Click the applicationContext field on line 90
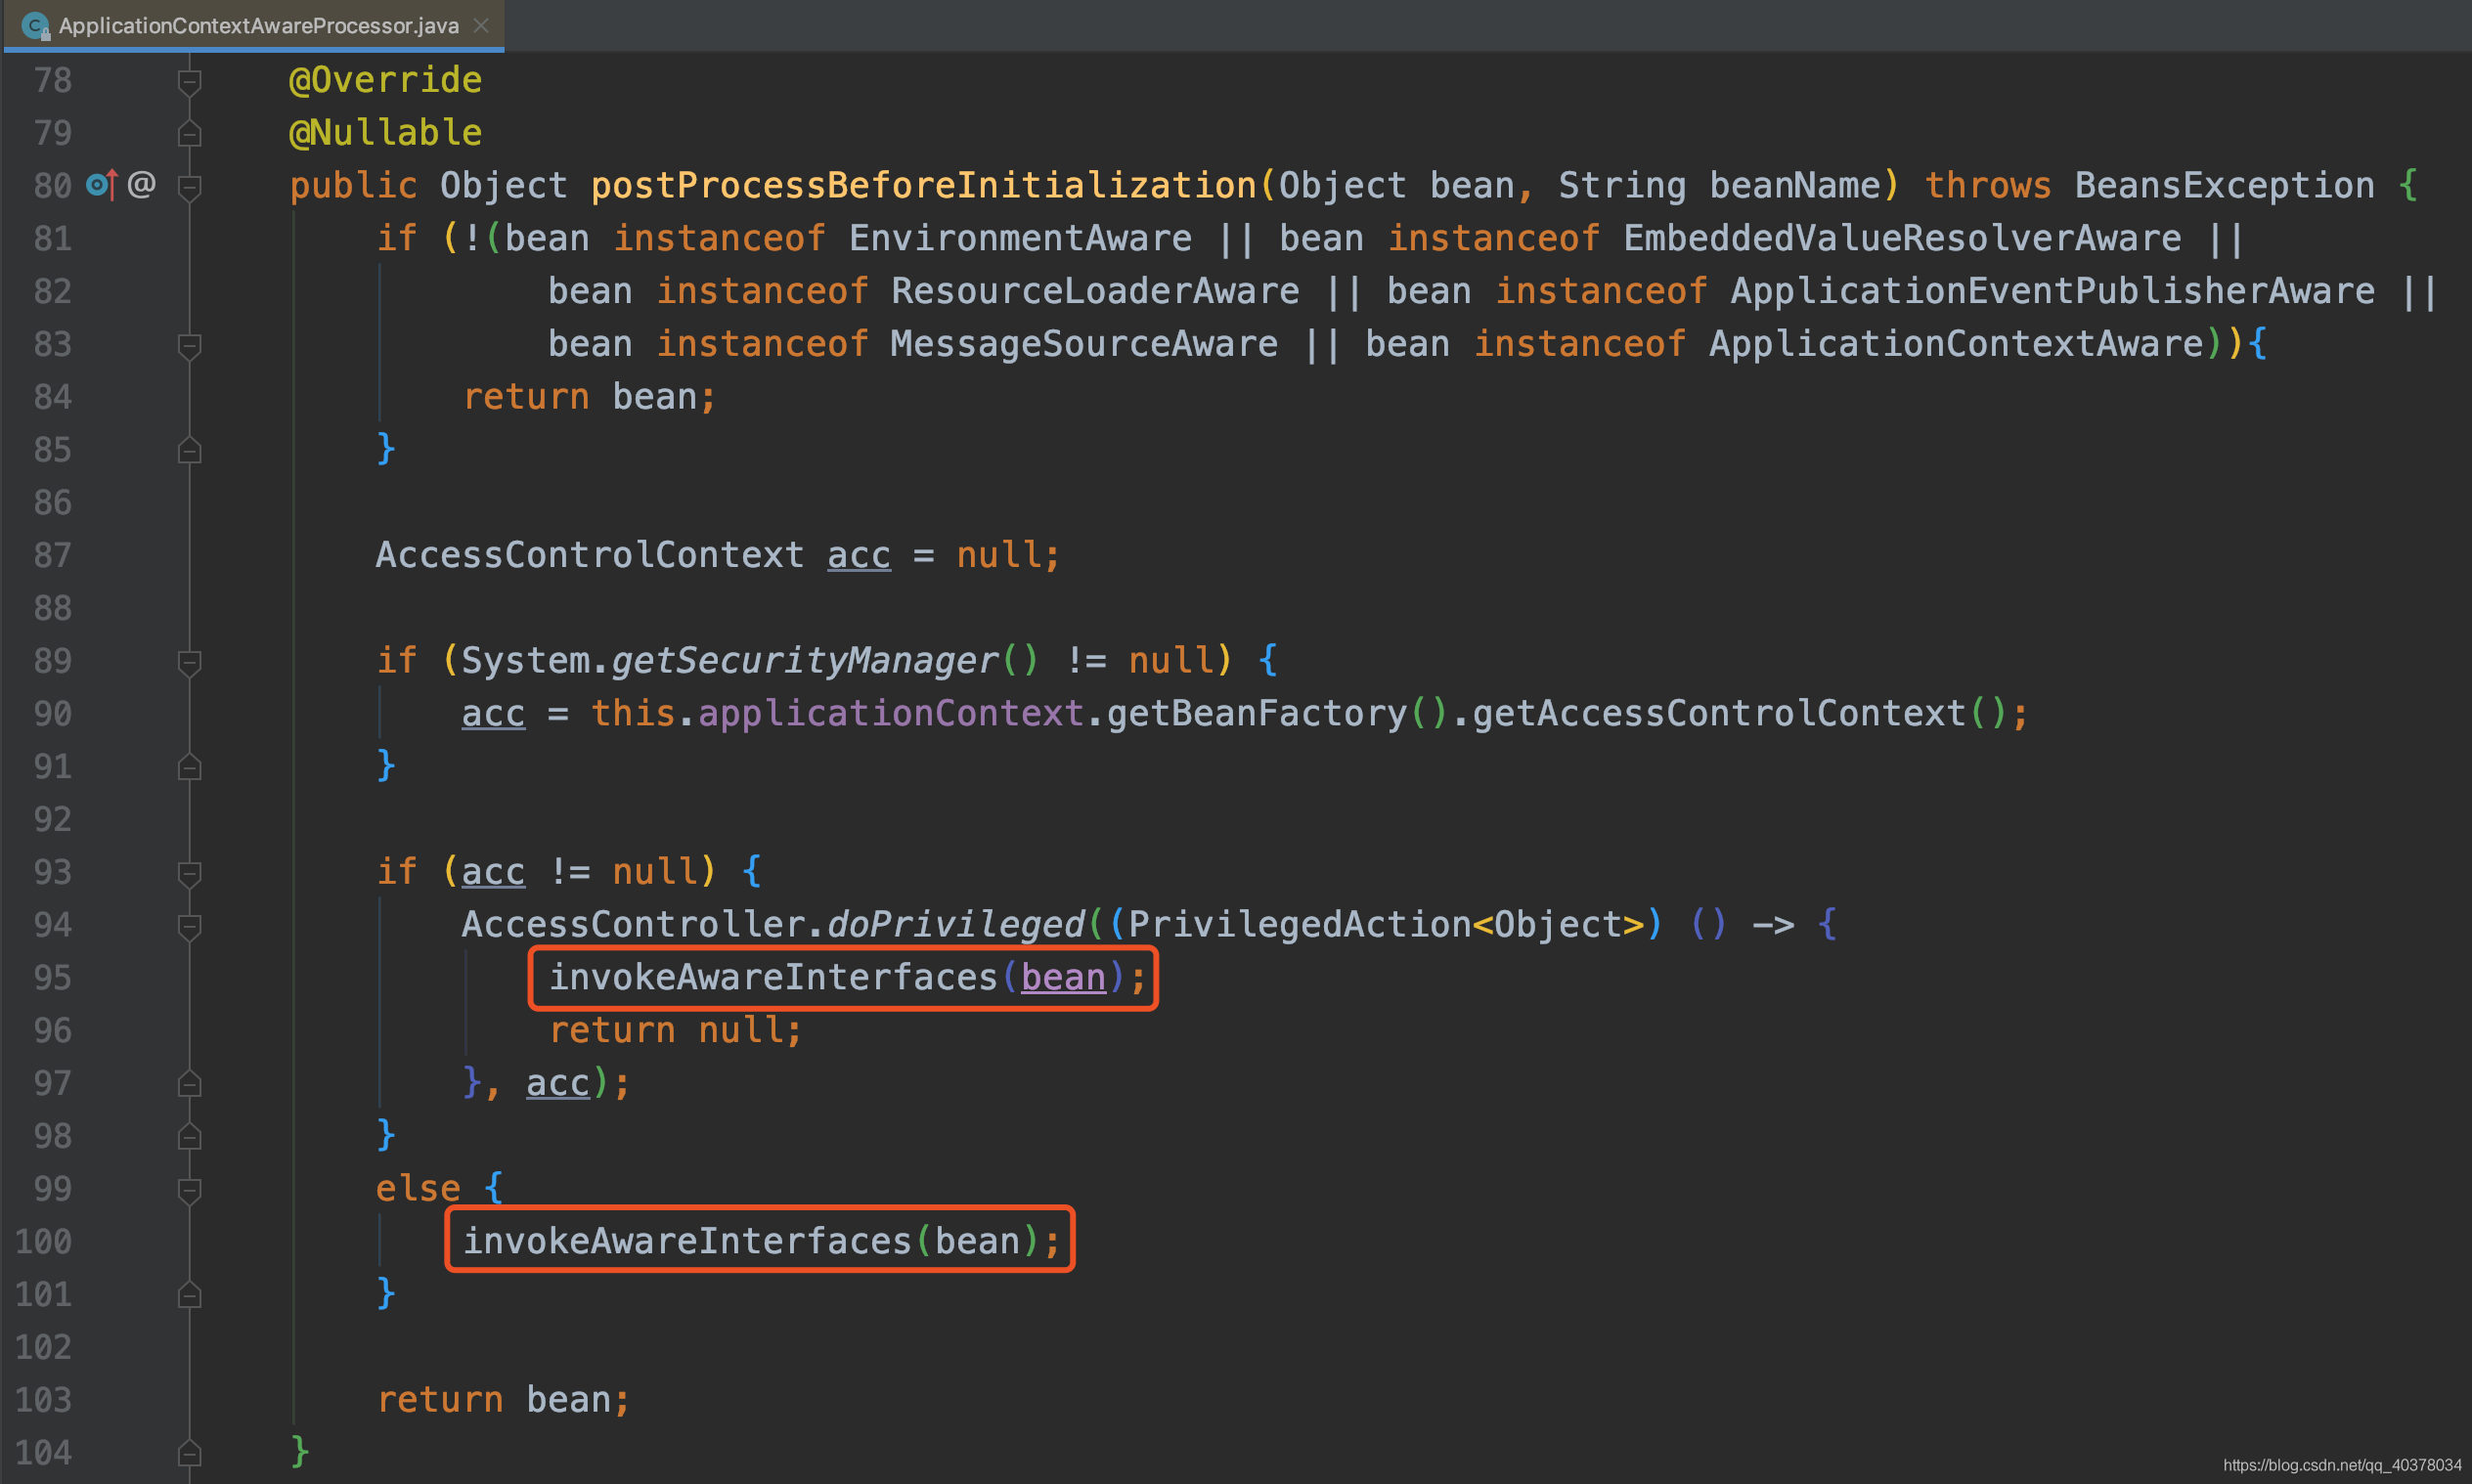The width and height of the screenshot is (2472, 1484). pos(891,713)
